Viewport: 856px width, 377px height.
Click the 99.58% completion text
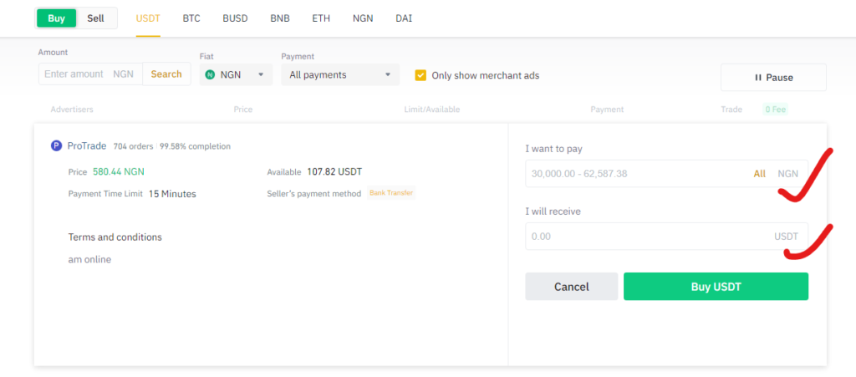tap(196, 146)
